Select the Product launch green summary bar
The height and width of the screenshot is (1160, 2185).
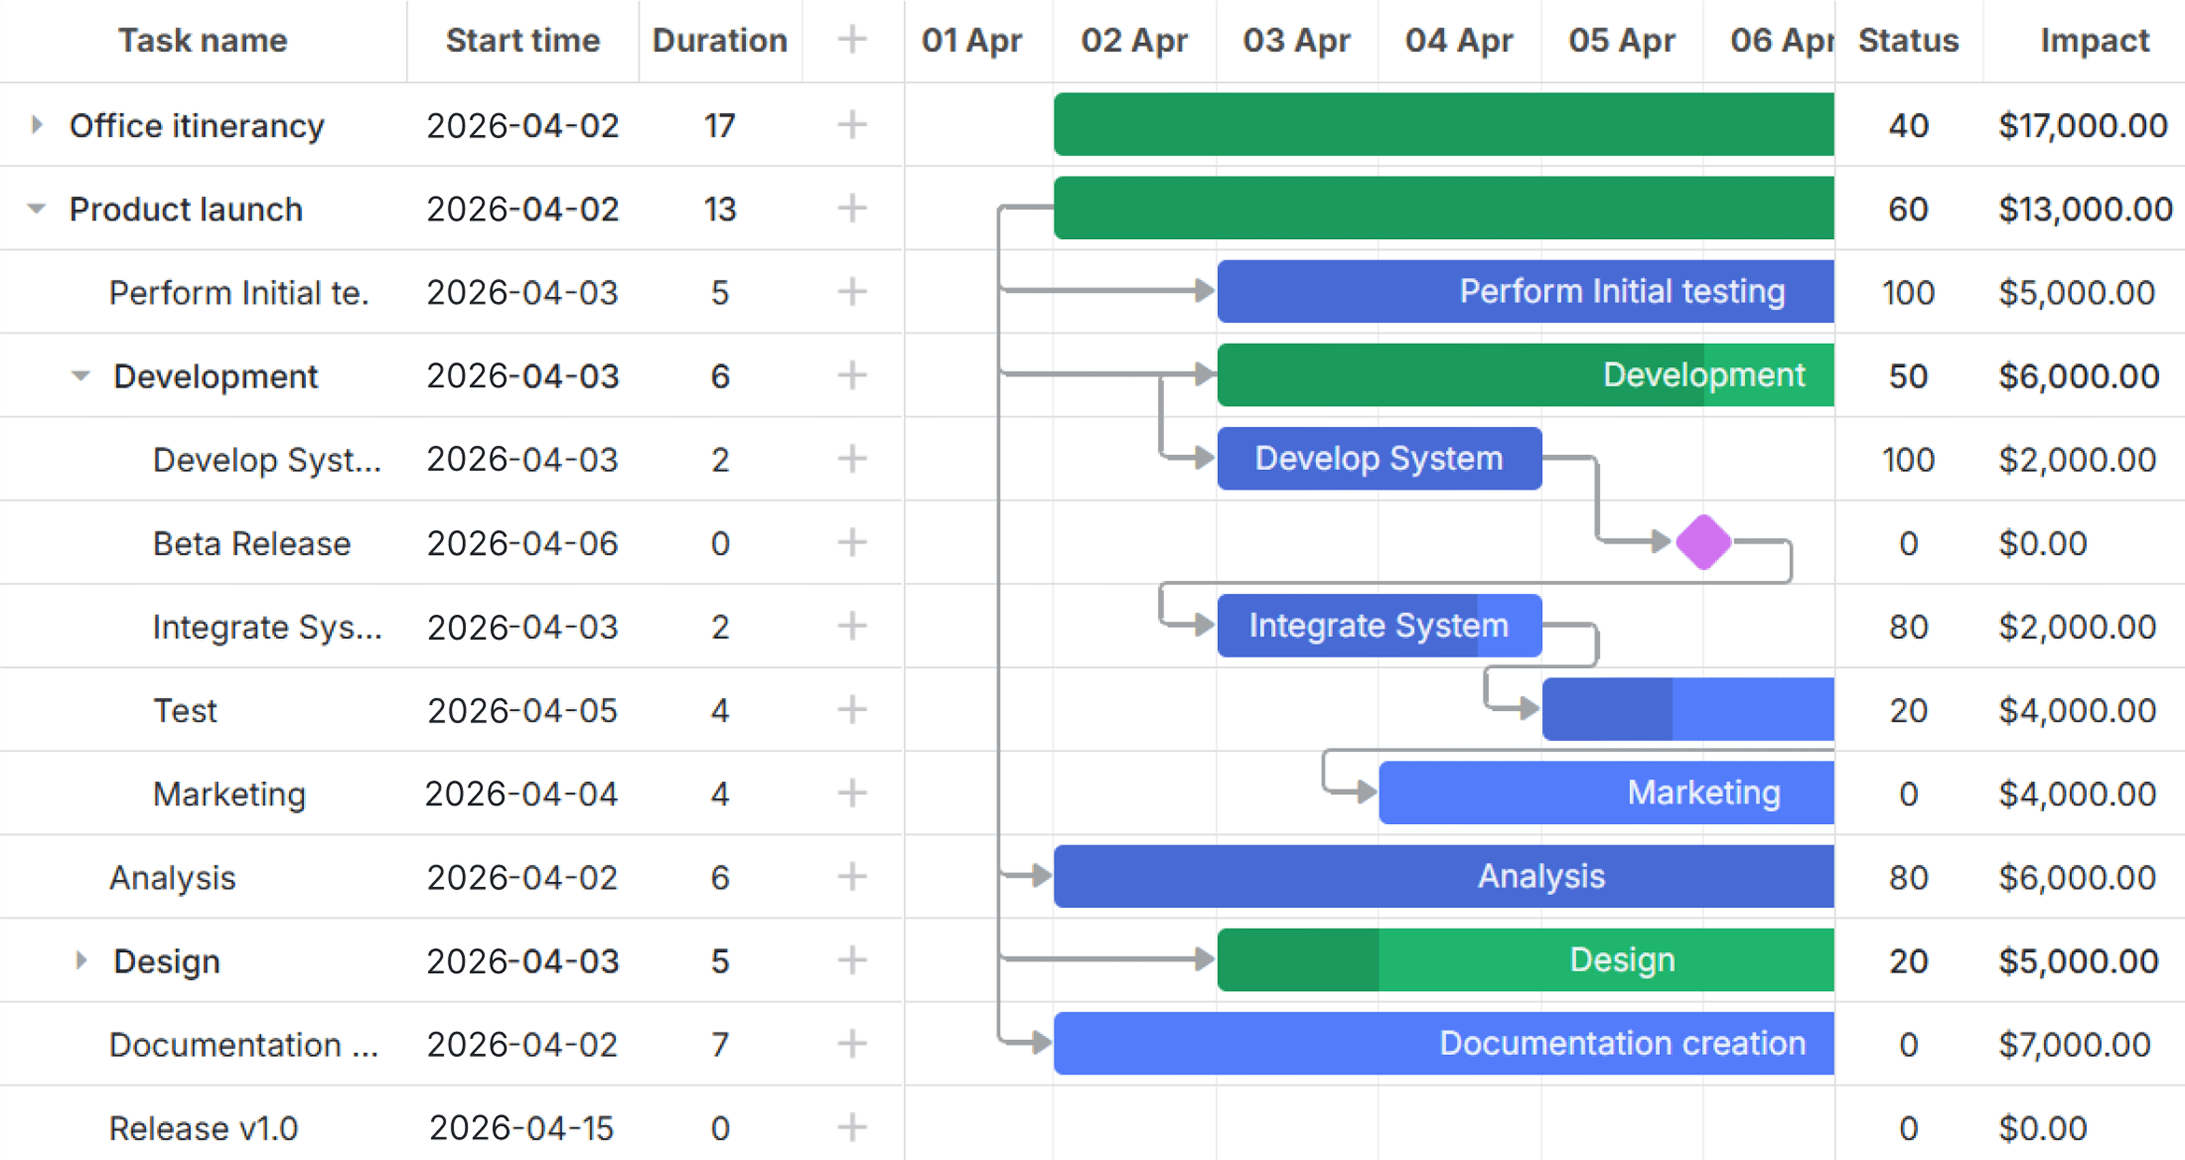(x=1444, y=208)
